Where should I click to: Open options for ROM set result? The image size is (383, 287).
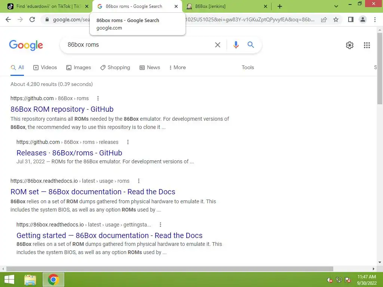coord(139,181)
